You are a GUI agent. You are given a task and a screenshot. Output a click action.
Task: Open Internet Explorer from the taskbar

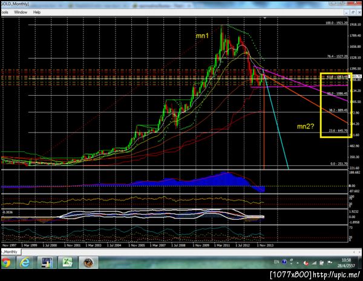point(25,263)
